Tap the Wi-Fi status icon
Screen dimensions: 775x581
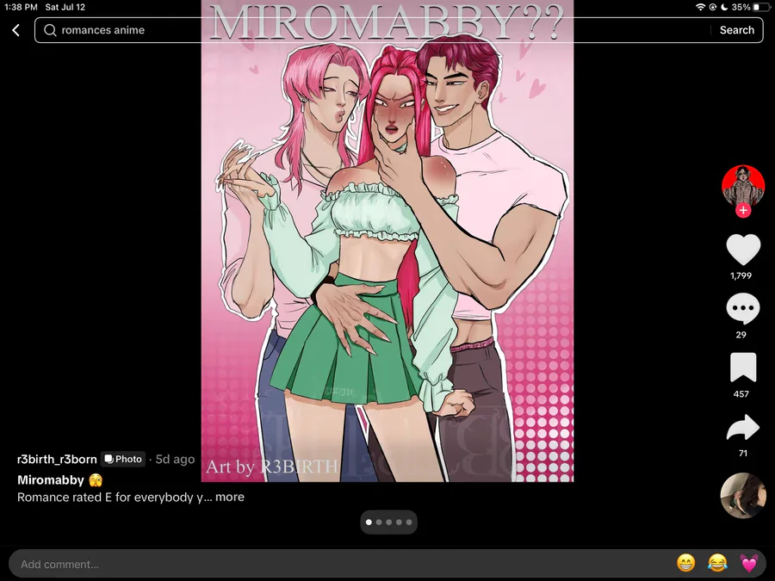700,7
